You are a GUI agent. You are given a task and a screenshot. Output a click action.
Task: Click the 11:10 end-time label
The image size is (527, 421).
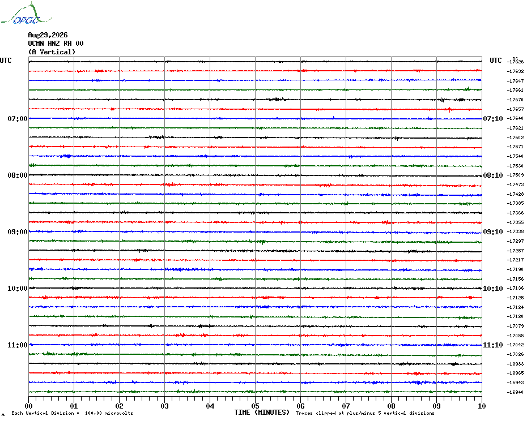pos(493,345)
